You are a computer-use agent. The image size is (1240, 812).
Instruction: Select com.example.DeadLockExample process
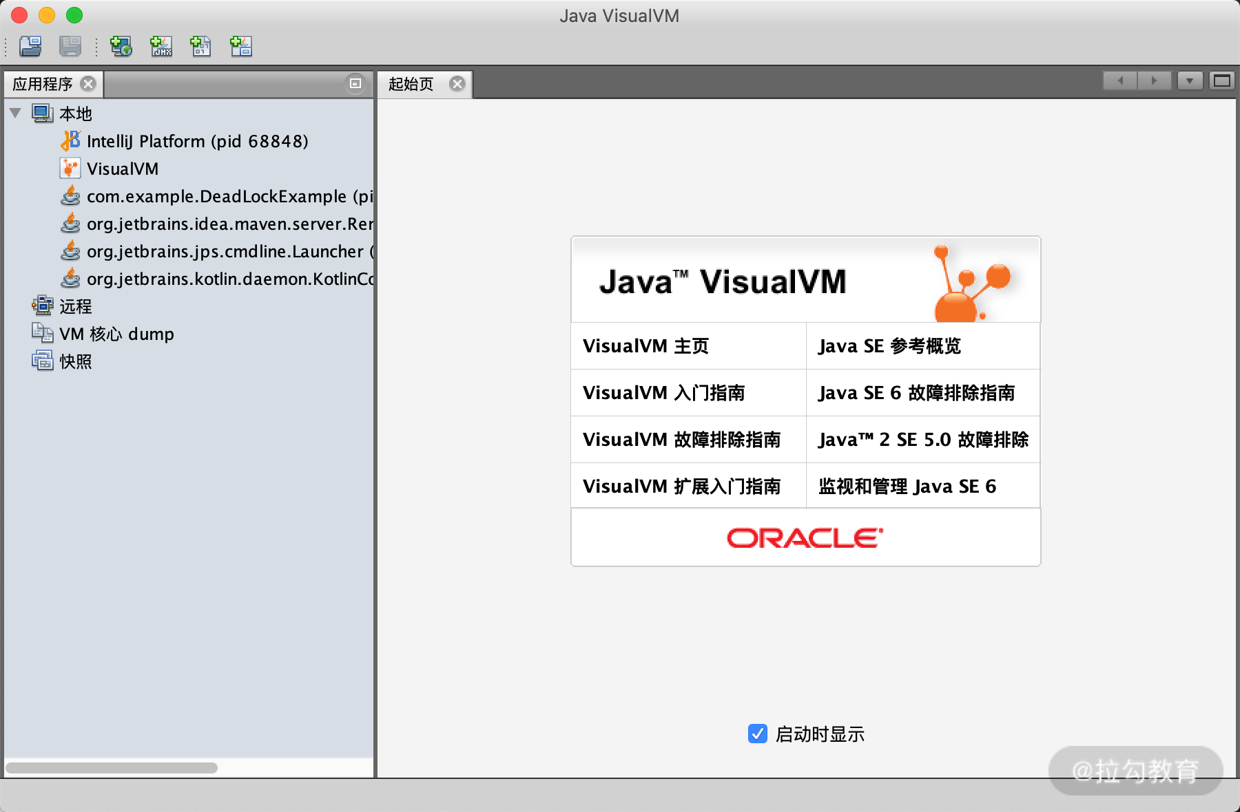tap(230, 196)
